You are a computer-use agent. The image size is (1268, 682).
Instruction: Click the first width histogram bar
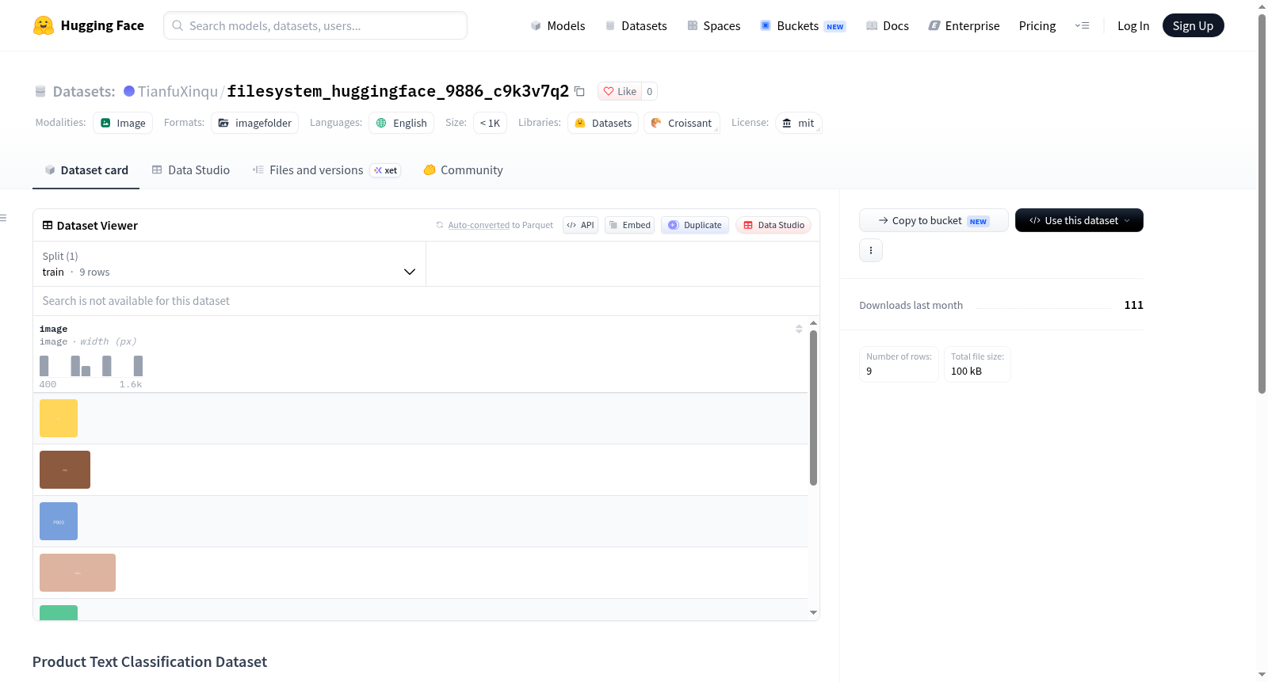[44, 366]
